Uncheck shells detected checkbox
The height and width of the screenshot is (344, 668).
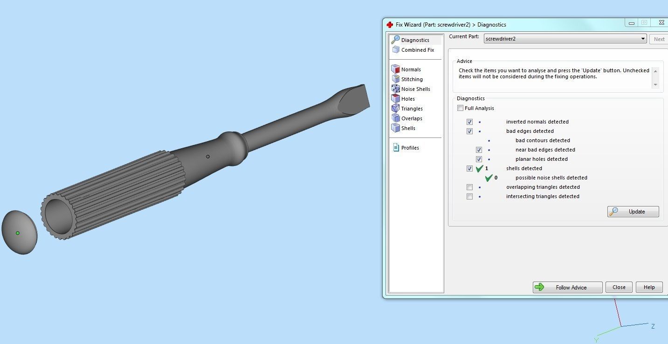pyautogui.click(x=469, y=168)
